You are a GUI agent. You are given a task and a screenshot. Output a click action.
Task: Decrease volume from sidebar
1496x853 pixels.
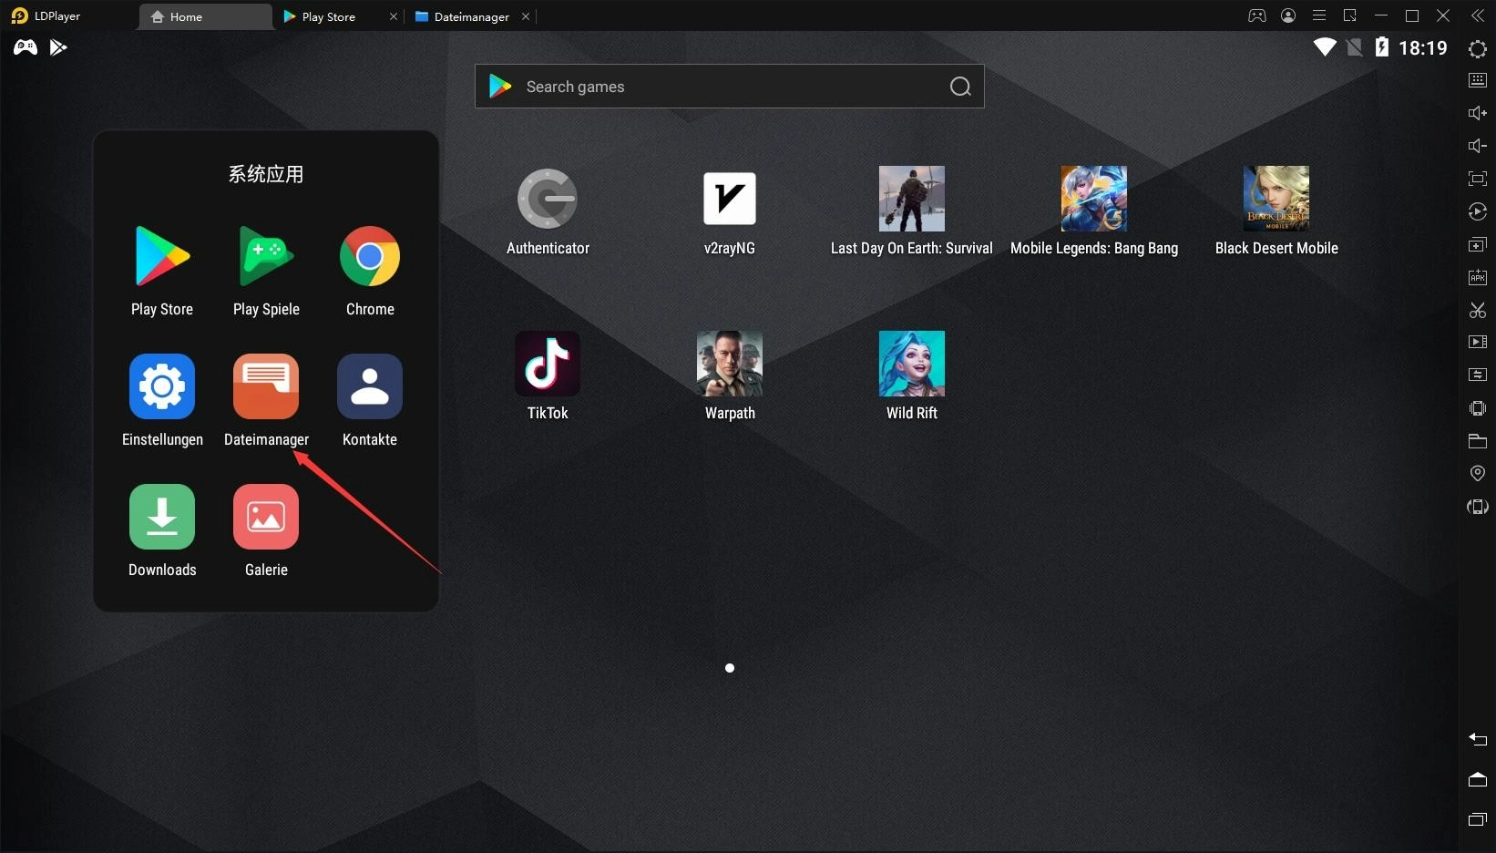pyautogui.click(x=1478, y=146)
